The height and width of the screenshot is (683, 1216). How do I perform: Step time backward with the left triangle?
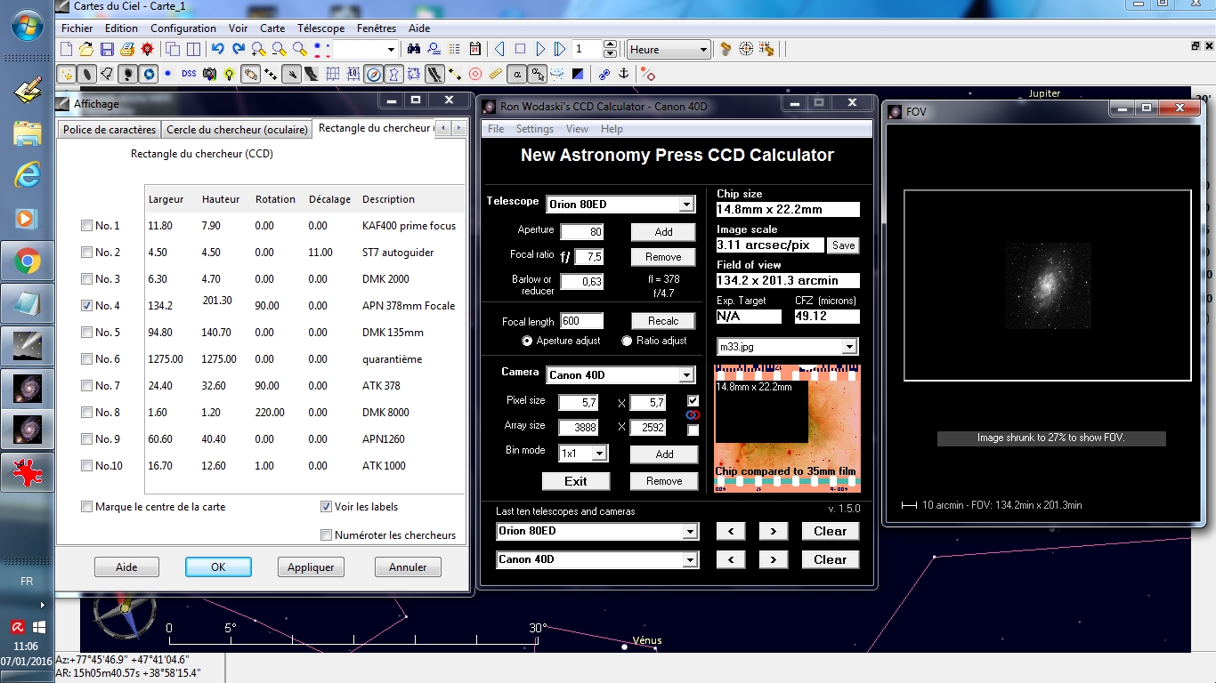pyautogui.click(x=499, y=49)
